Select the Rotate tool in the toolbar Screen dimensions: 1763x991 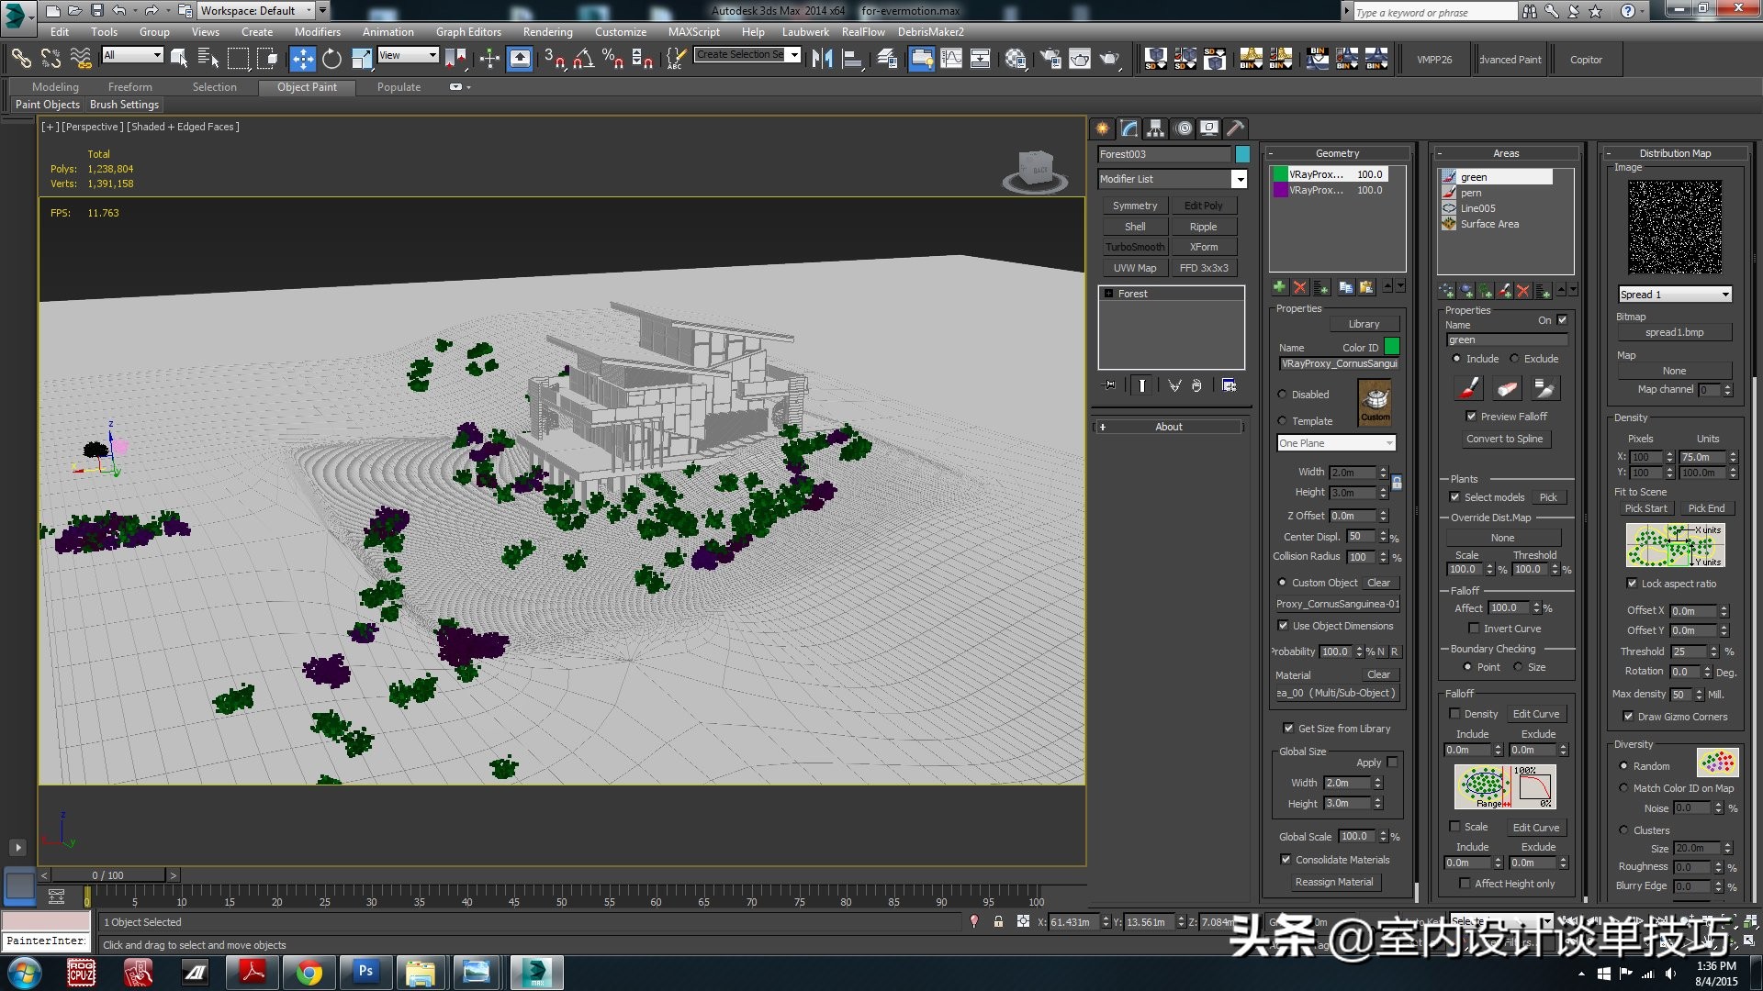click(x=331, y=60)
